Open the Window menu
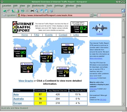 pos(70,6)
